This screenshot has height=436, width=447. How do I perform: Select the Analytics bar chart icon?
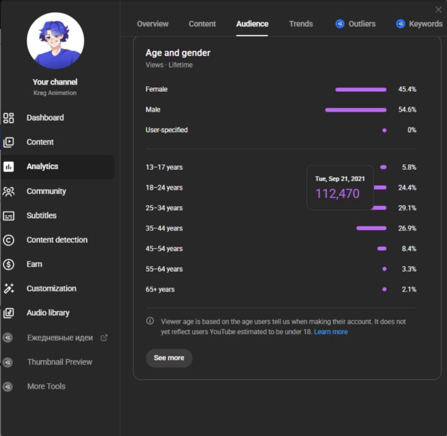pyautogui.click(x=8, y=167)
